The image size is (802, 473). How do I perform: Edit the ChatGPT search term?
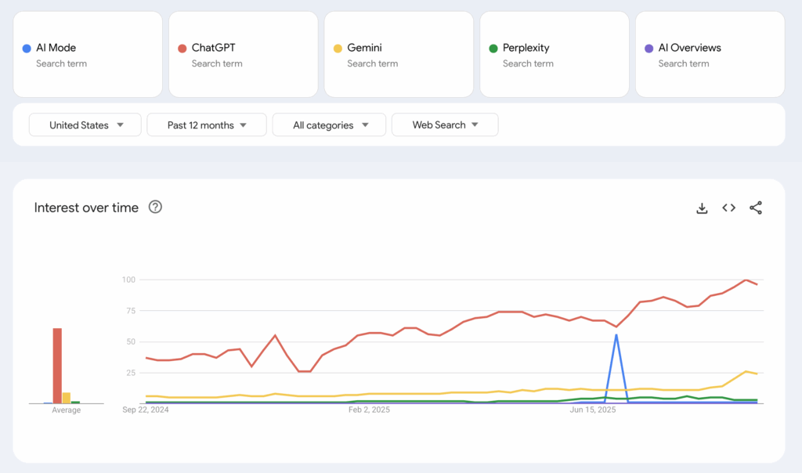coord(243,54)
